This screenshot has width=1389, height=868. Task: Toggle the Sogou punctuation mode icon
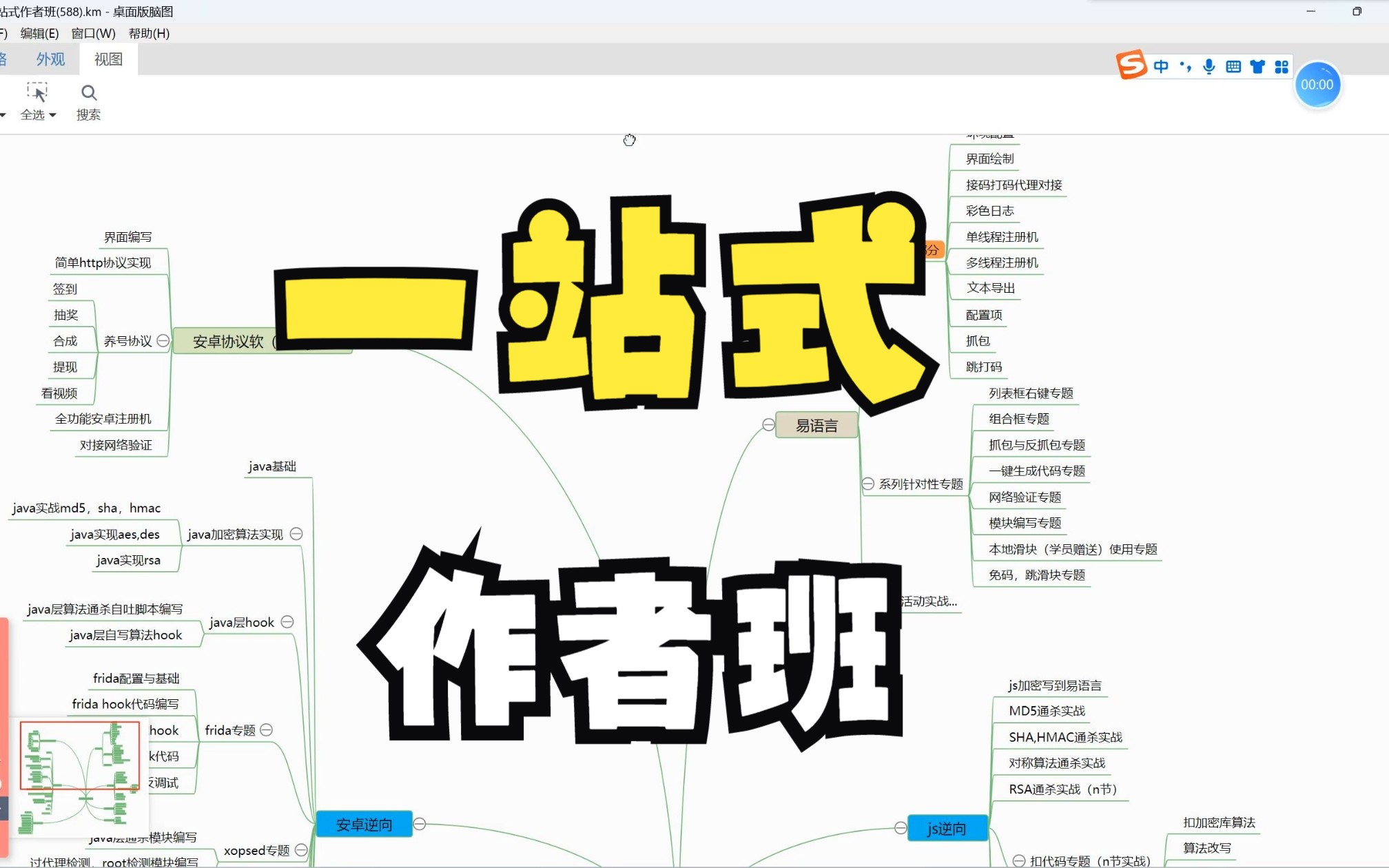click(1186, 66)
